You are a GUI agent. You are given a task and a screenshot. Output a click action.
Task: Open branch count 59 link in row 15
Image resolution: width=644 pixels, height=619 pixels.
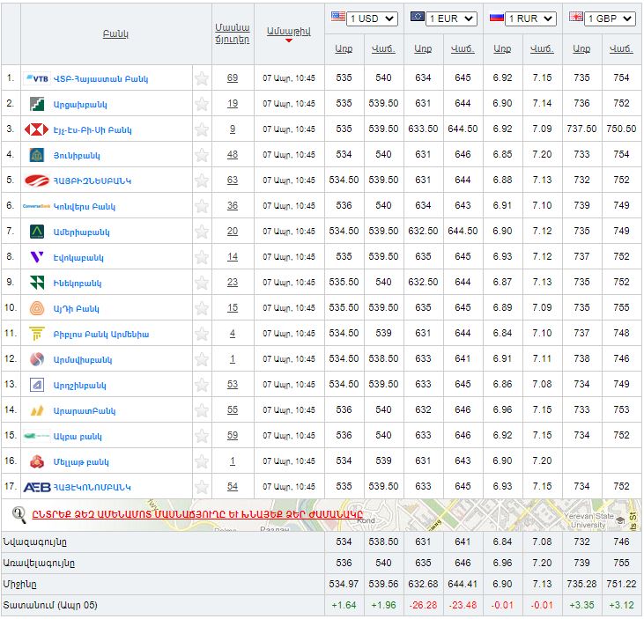(x=233, y=436)
